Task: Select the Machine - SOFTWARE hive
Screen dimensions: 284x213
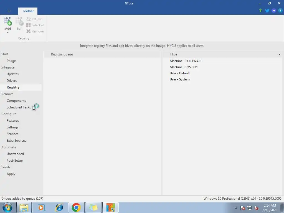Action: coord(186,61)
